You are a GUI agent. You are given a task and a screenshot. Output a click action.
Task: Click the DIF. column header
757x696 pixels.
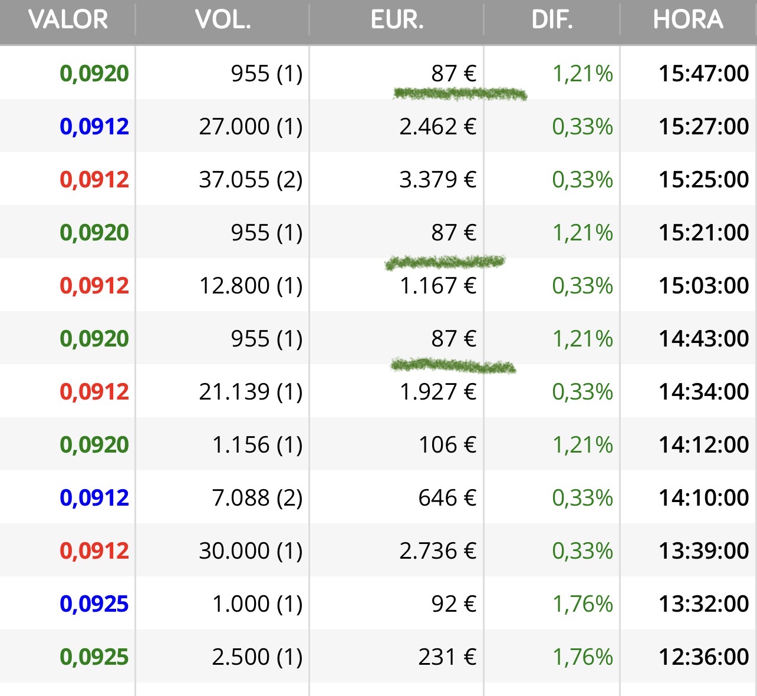coord(552,20)
